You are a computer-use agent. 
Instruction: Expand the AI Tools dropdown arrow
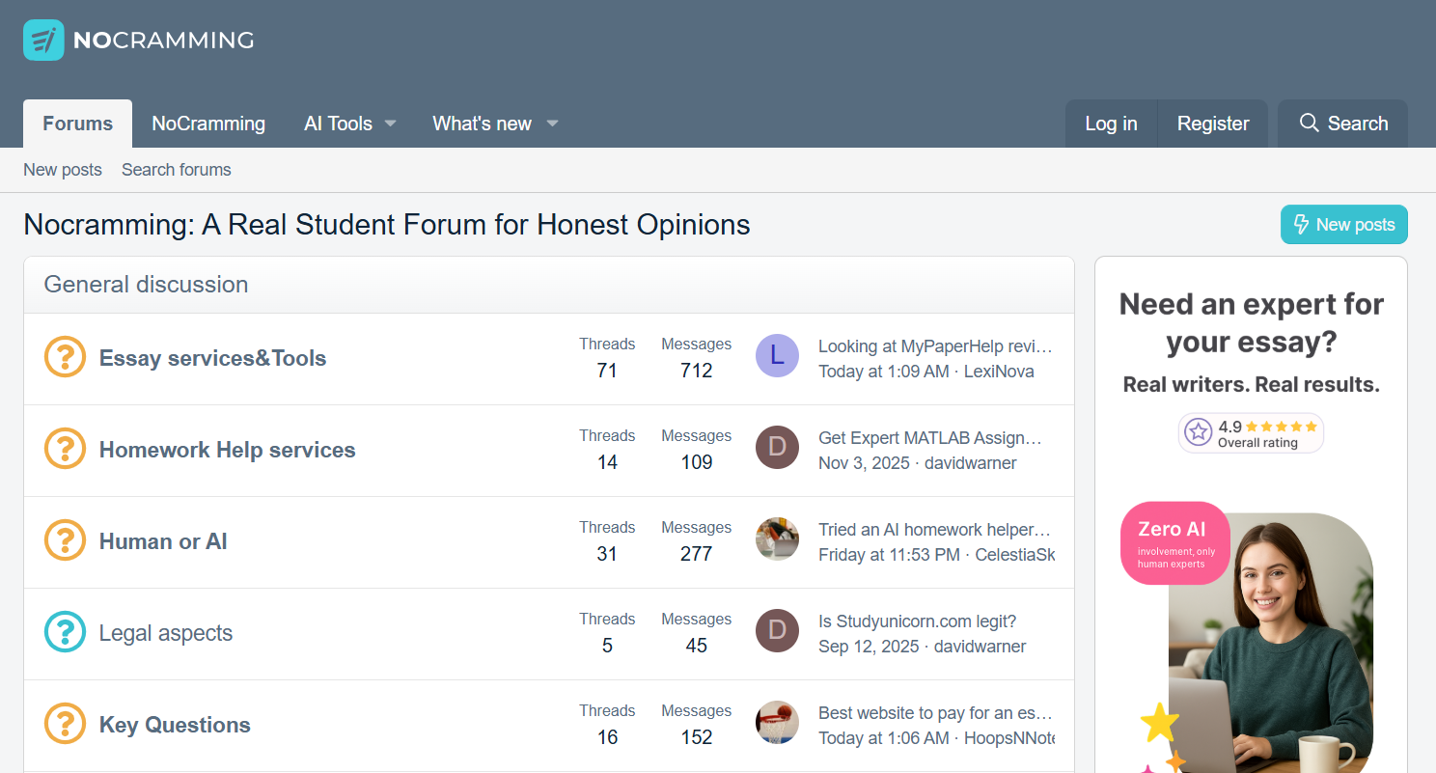coord(391,124)
